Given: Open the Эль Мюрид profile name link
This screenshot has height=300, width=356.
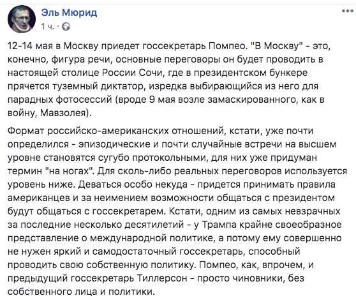Looking at the screenshot, I should pyautogui.click(x=69, y=13).
